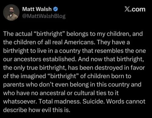
Task: Click the blue verified checkmark badge
Action: point(56,9)
